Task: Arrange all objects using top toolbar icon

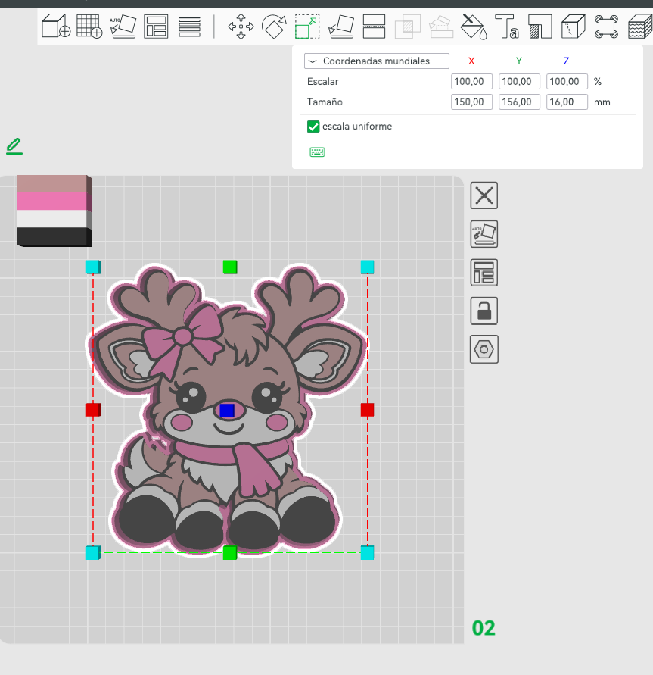Action: coord(156,27)
